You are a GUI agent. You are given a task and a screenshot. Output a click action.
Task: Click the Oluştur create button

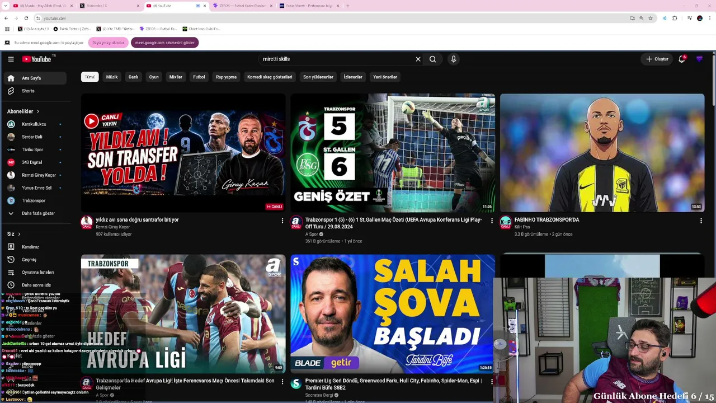click(657, 59)
